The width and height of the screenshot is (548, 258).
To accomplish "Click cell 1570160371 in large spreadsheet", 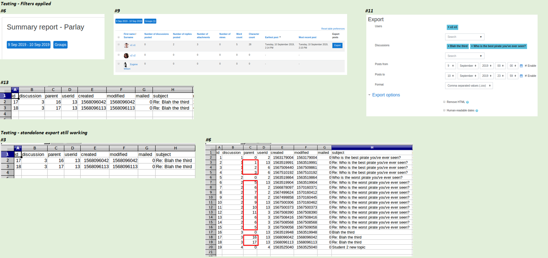I will click(306, 188).
